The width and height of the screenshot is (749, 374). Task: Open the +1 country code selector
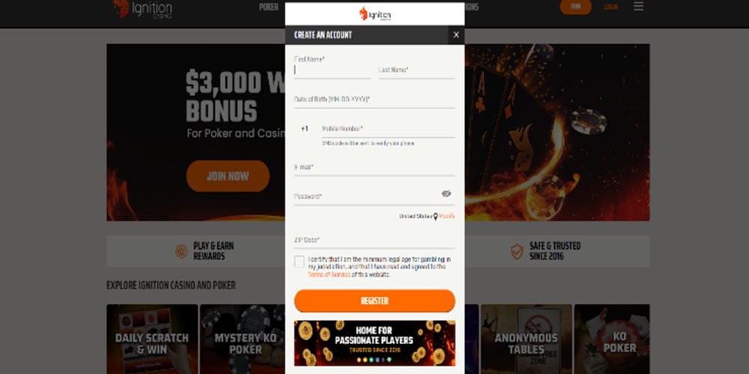point(305,129)
